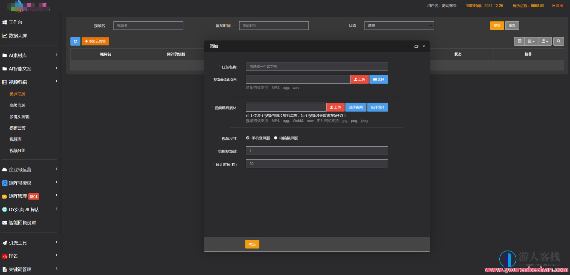The height and width of the screenshot is (275, 570).
Task: Open the 状态 select dropdown
Action: [x=399, y=25]
